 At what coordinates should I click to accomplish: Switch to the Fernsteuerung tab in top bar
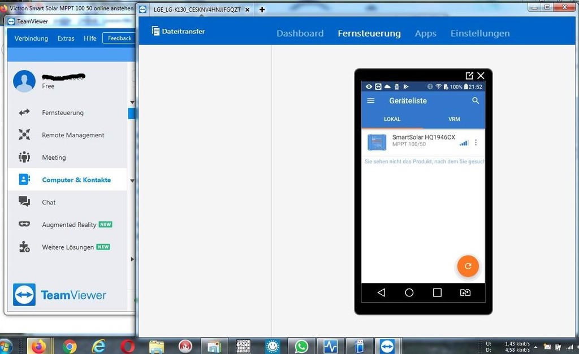369,33
